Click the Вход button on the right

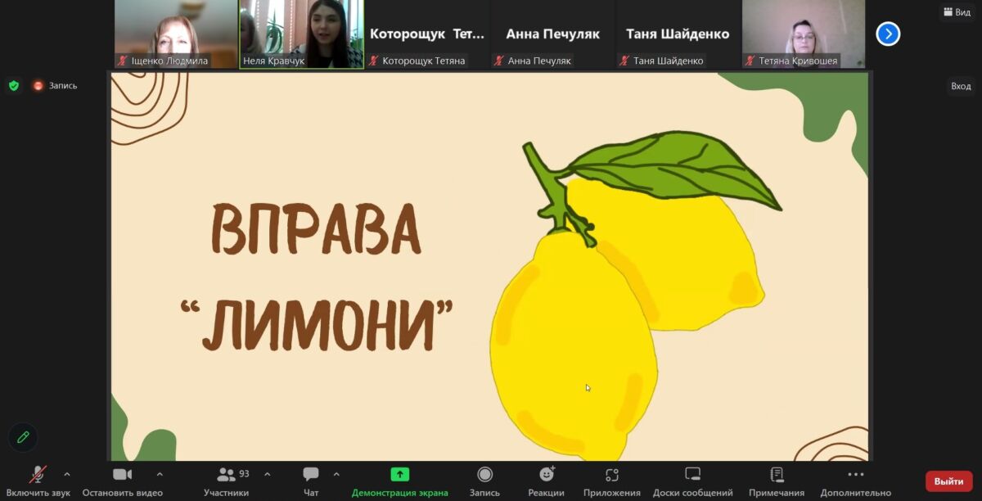coord(961,86)
